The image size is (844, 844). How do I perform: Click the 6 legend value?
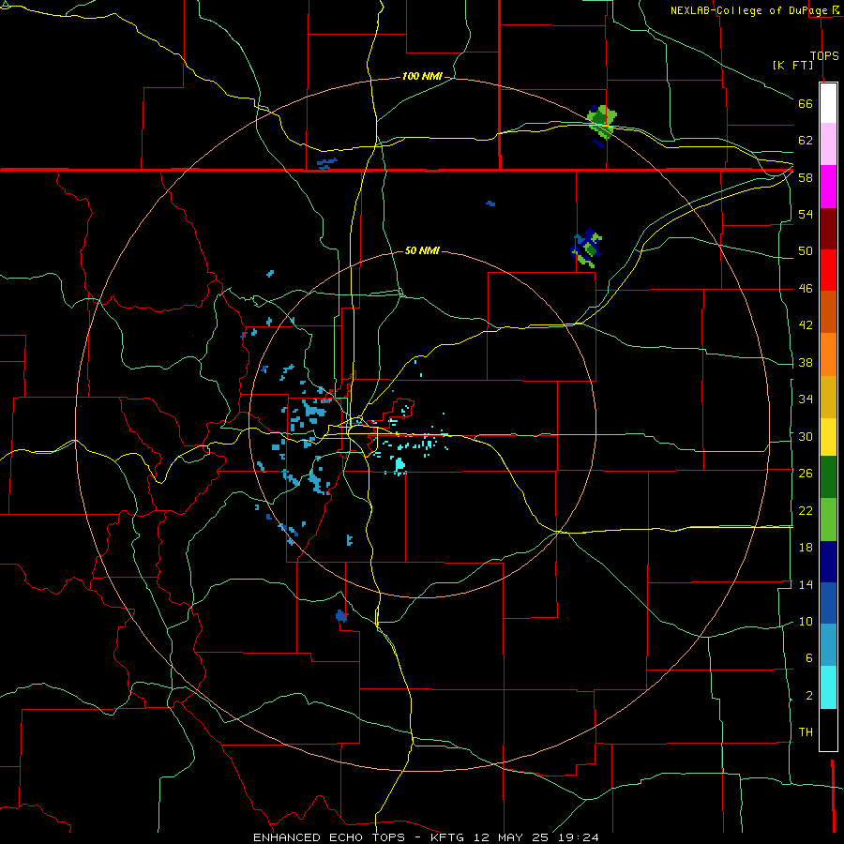[808, 657]
